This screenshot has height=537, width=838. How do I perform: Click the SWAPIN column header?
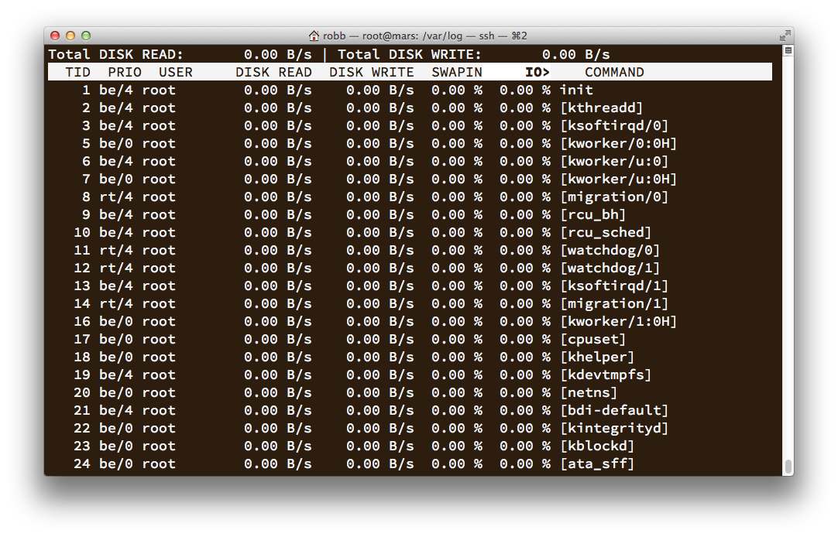pyautogui.click(x=457, y=72)
